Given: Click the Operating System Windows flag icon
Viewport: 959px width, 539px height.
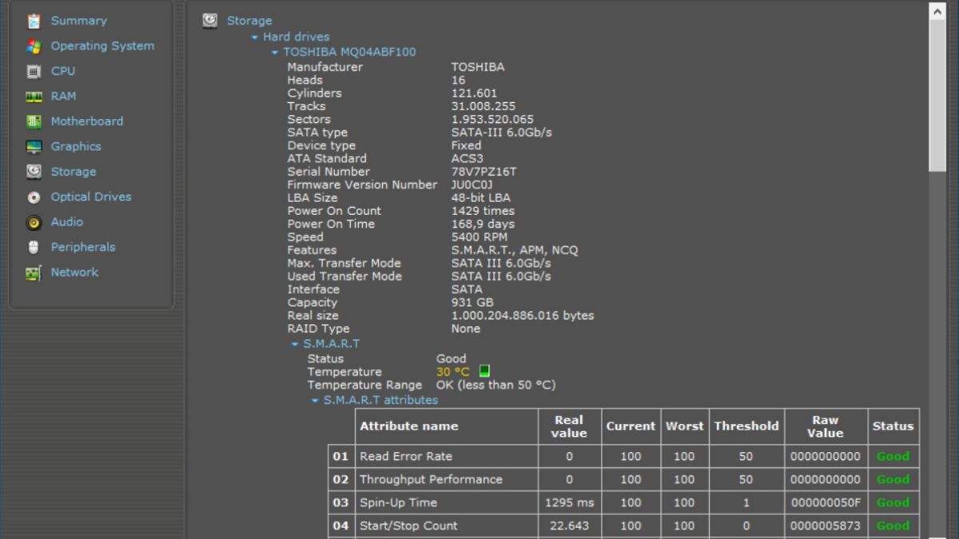Looking at the screenshot, I should (x=34, y=46).
